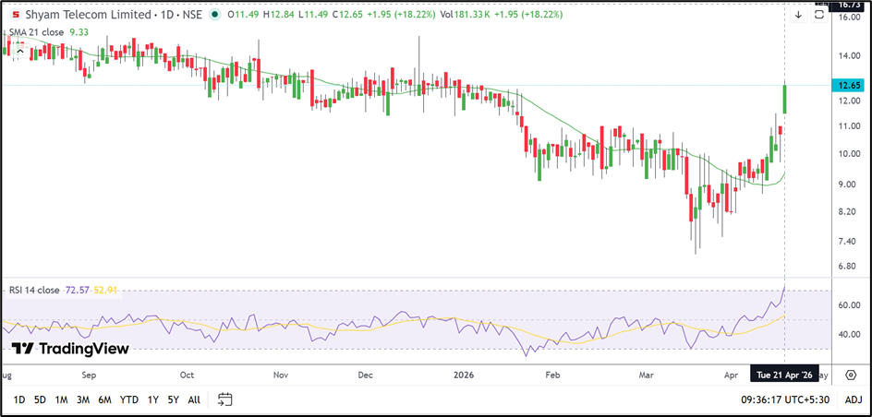The image size is (872, 417).
Task: Click the 12.65 current price label
Action: coord(848,86)
